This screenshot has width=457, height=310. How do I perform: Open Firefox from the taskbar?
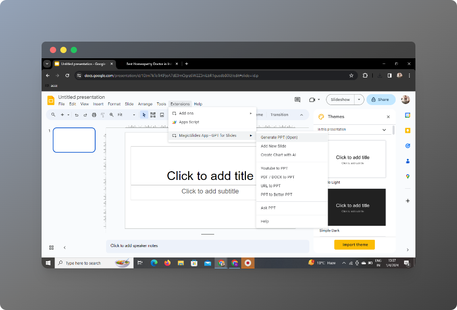167,263
